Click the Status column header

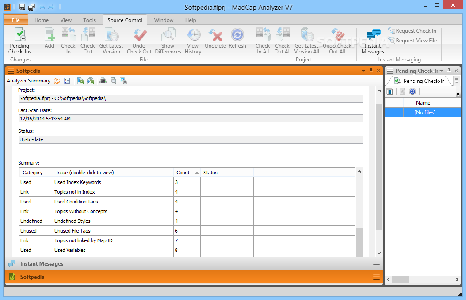point(227,172)
